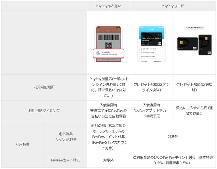Select the 審査完了後にPayPayの支払い方法に自動登録 cell
The height and width of the screenshot is (169, 217).
(x=109, y=111)
